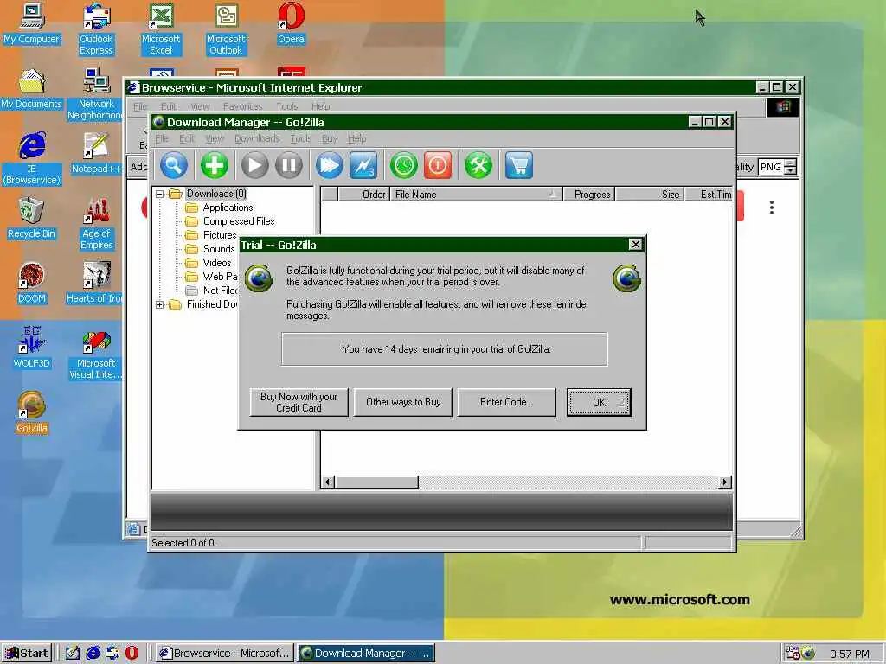Select Notepad++ desktop shortcut
This screenshot has height=664, width=886.
click(x=96, y=154)
